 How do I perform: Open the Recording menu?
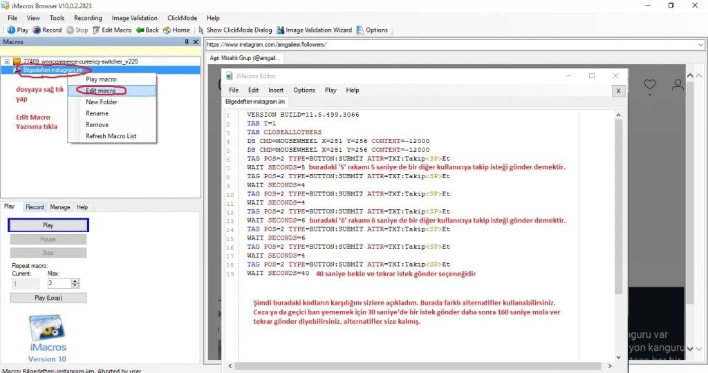(88, 18)
